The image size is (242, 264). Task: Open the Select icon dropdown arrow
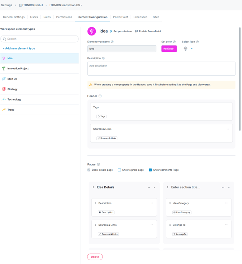coord(192,49)
